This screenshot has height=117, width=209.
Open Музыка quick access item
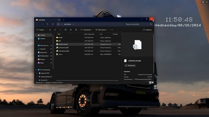tap(41, 59)
